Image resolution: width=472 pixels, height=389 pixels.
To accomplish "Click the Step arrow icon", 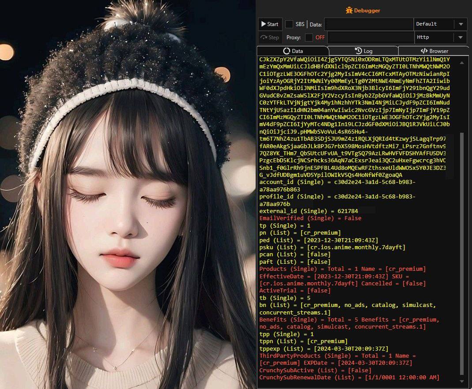I will (x=264, y=37).
